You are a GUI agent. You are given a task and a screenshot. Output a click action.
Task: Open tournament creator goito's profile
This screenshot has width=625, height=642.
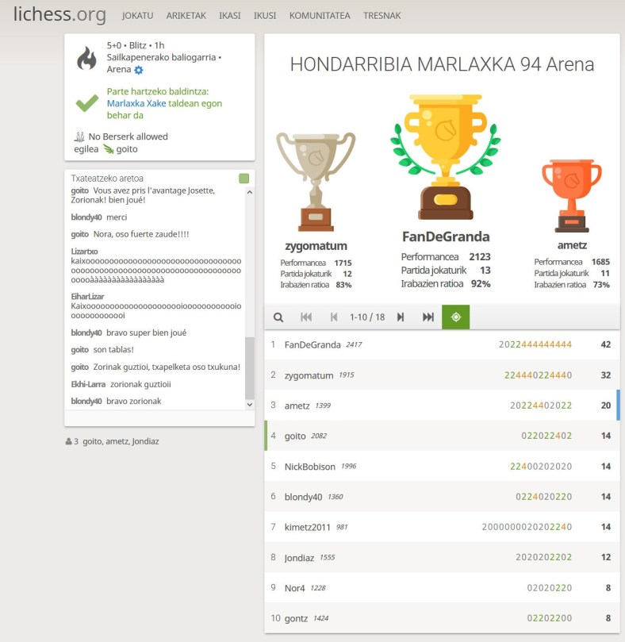point(127,148)
